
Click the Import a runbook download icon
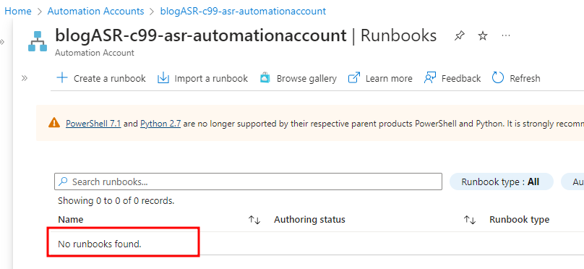coord(163,78)
